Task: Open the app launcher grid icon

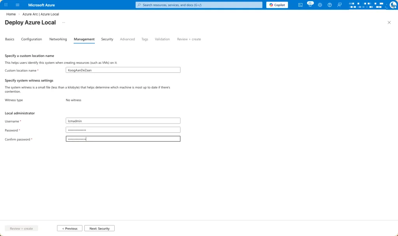Action: pos(6,5)
